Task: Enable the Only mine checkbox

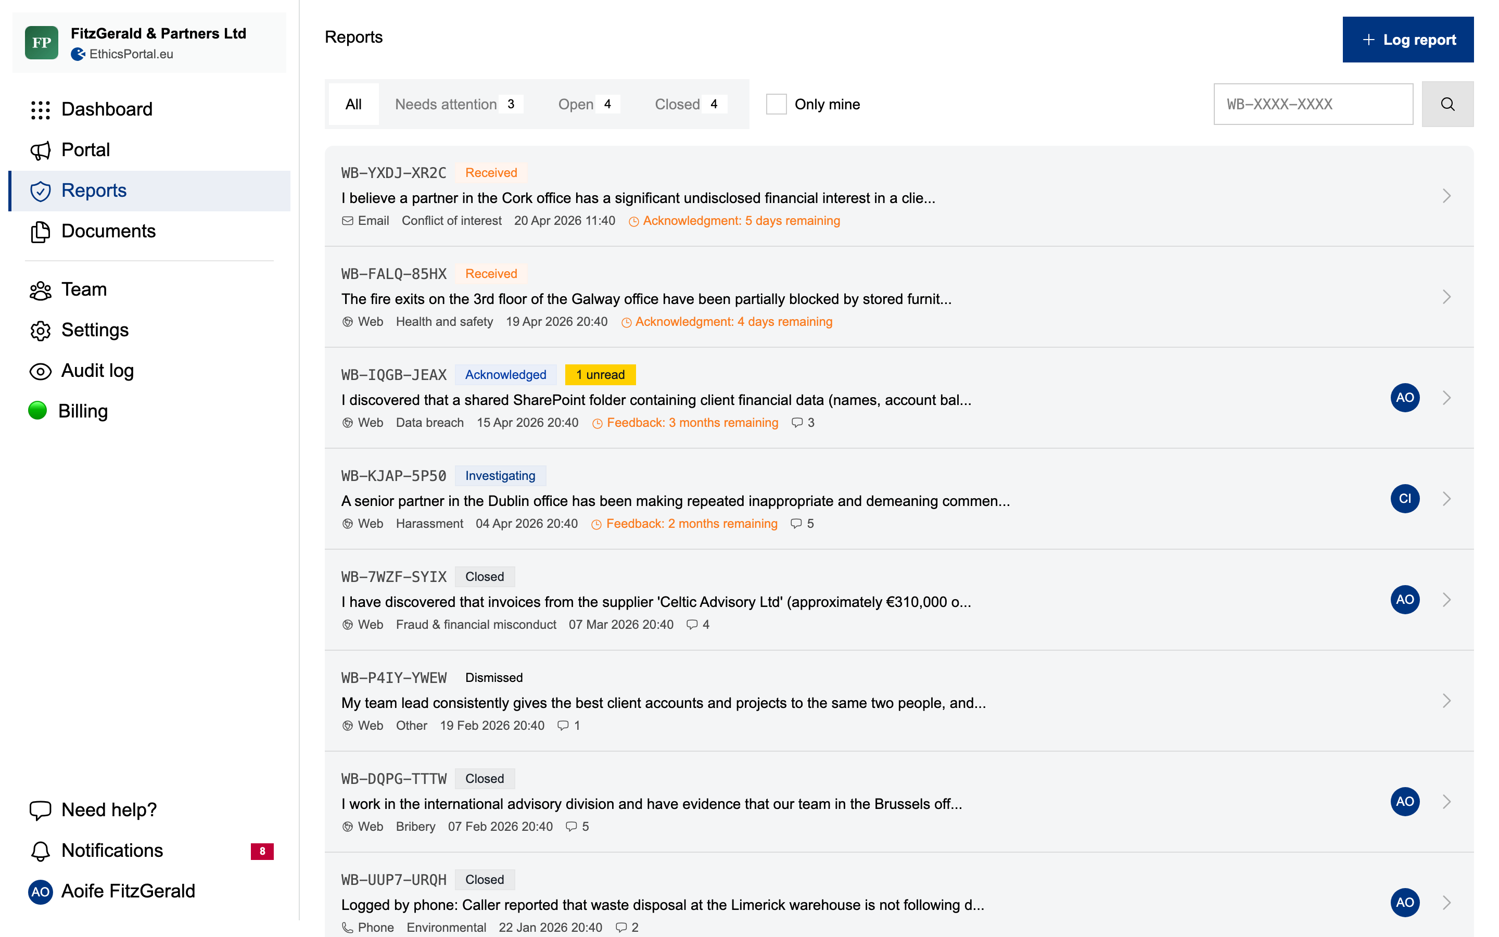Action: click(776, 104)
